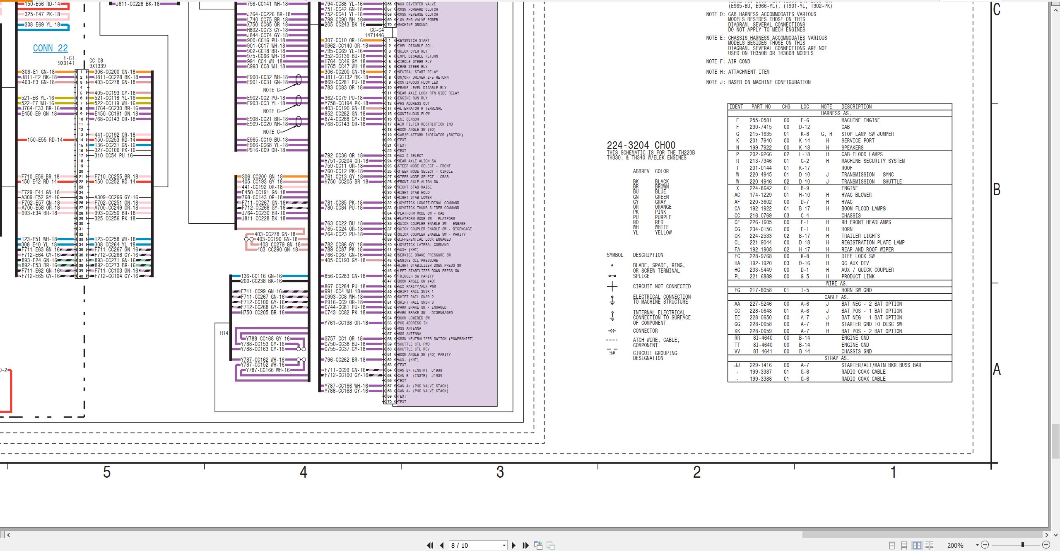Click YELLOW in the color legend
This screenshot has width=1060, height=551.
tap(663, 232)
